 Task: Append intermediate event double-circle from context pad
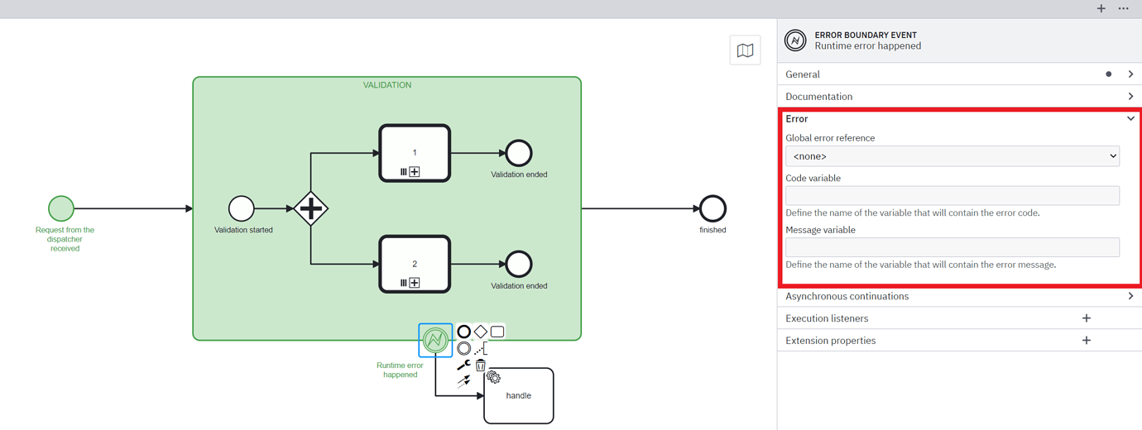pos(464,348)
